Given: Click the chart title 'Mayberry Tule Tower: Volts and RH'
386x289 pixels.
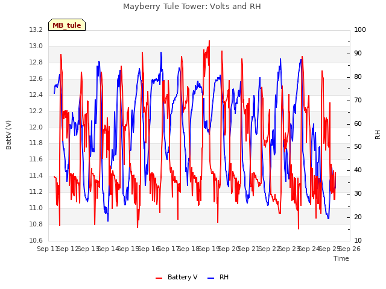Looking at the screenshot, I should point(192,7).
